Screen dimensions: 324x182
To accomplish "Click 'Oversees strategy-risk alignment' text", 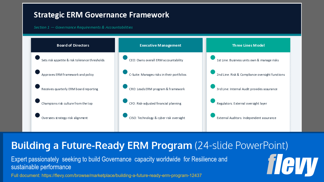I will coord(65,118).
